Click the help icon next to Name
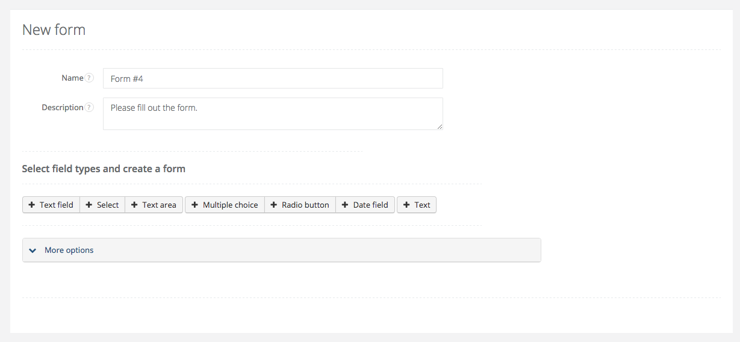 [89, 78]
